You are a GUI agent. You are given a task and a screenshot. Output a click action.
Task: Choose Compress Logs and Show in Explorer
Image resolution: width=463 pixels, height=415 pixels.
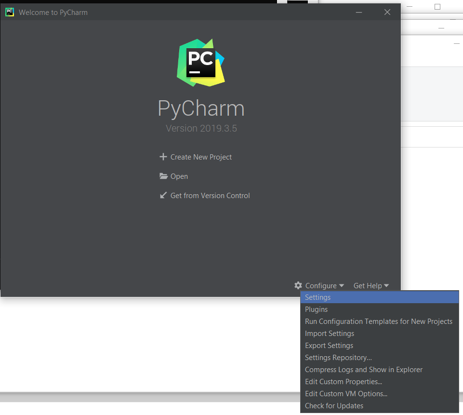[363, 370]
